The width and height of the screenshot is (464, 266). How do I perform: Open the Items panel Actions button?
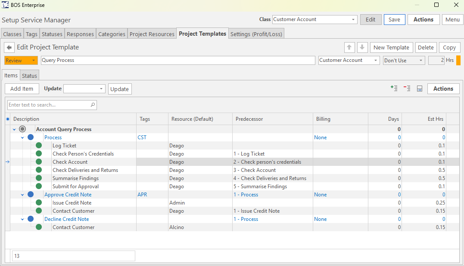click(443, 89)
